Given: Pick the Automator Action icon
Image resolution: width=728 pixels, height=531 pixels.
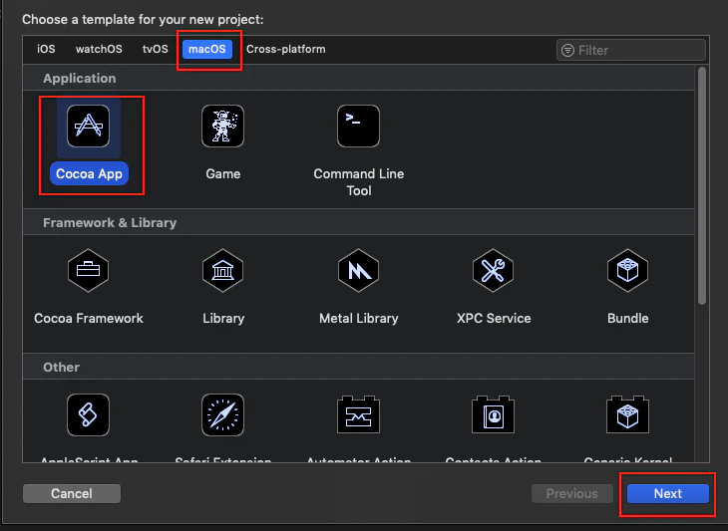Looking at the screenshot, I should coord(358,414).
